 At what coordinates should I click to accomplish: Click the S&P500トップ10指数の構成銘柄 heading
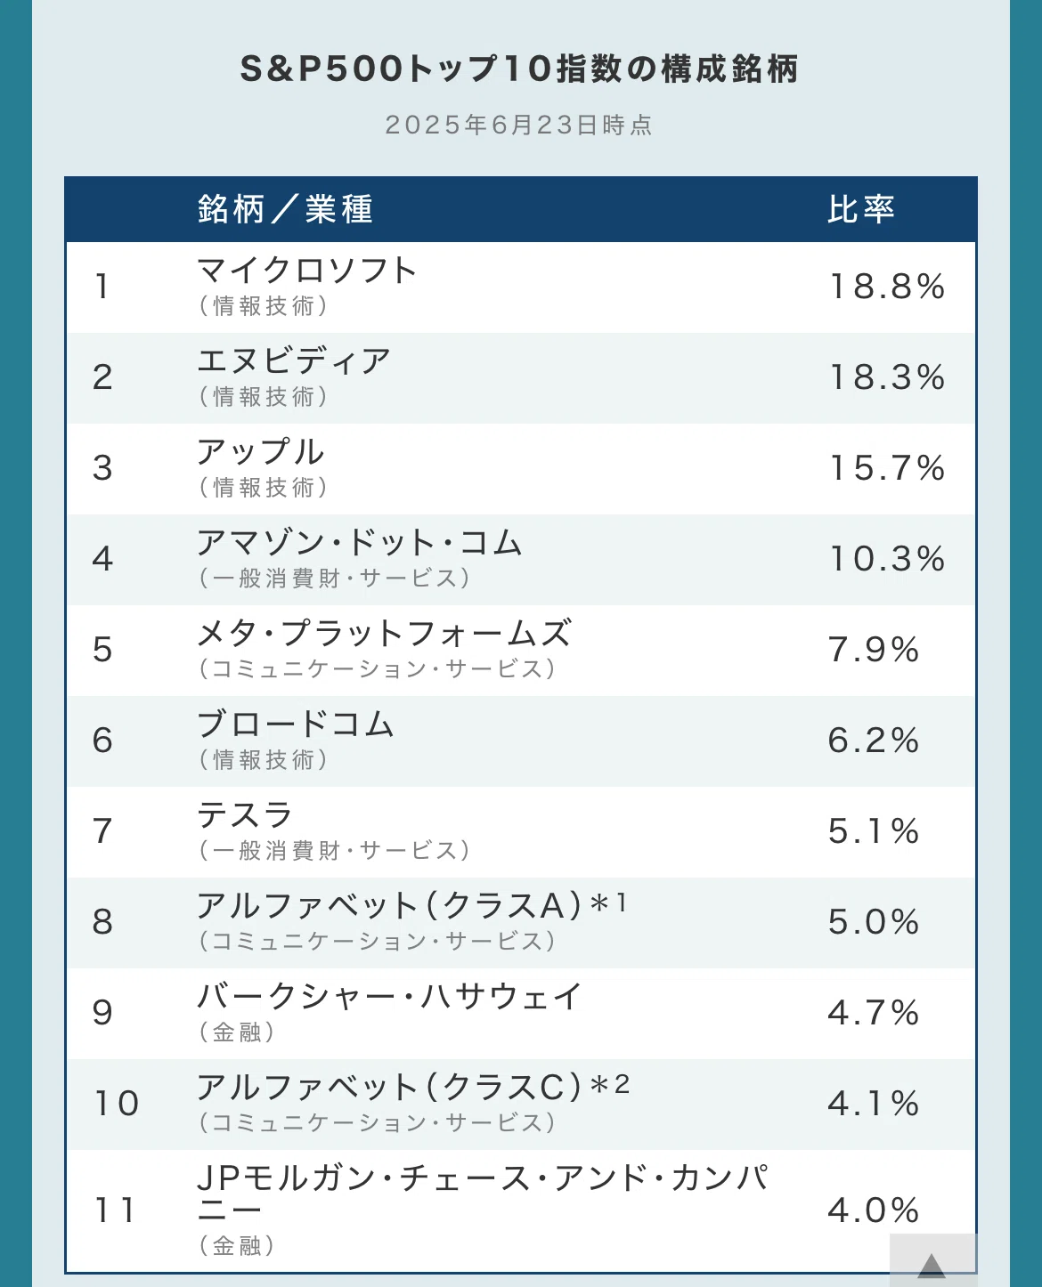519,69
